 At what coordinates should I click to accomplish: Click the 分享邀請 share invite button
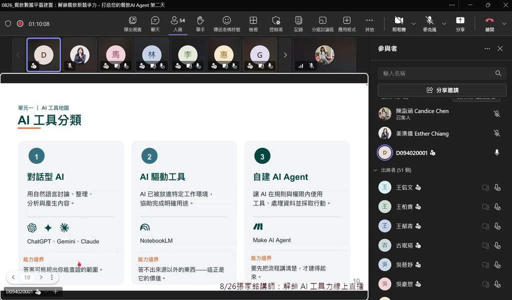click(442, 90)
